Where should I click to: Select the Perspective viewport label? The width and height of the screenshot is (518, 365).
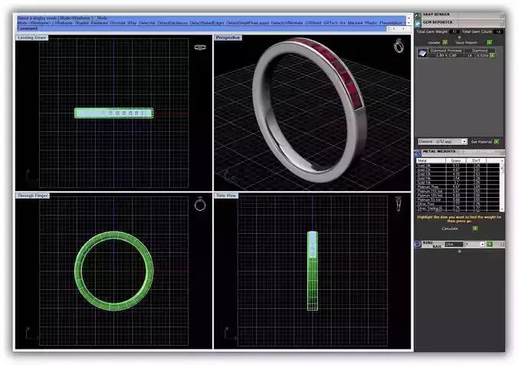(228, 38)
